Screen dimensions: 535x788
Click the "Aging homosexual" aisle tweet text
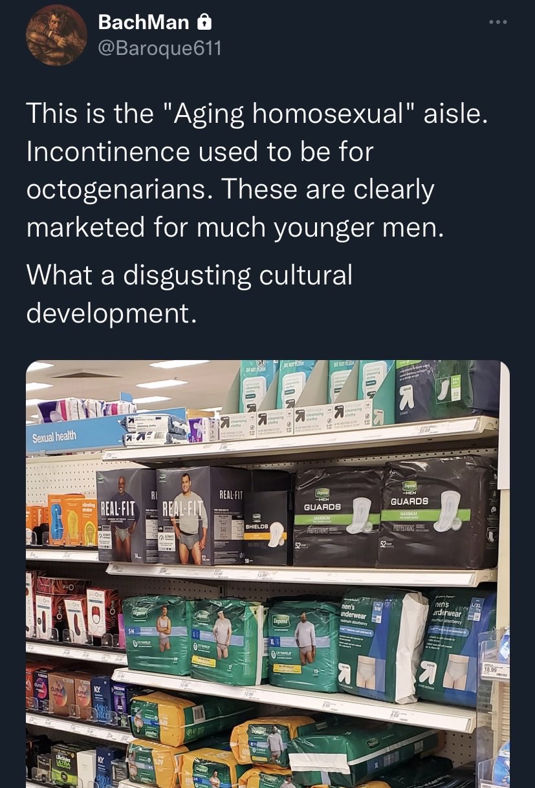coord(256,171)
